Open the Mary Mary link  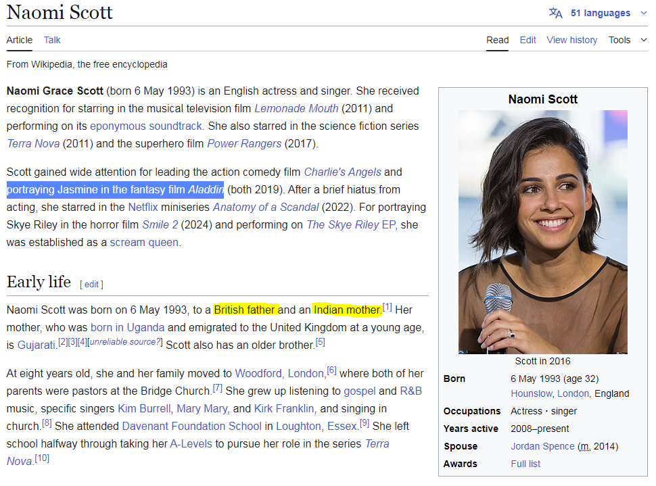(x=203, y=408)
